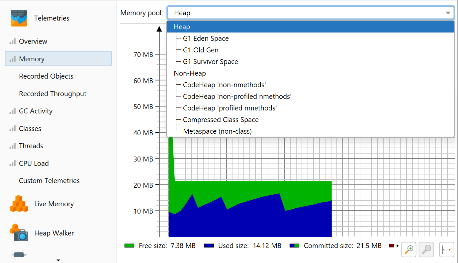Click the green Free size legend swatch

tap(129, 246)
